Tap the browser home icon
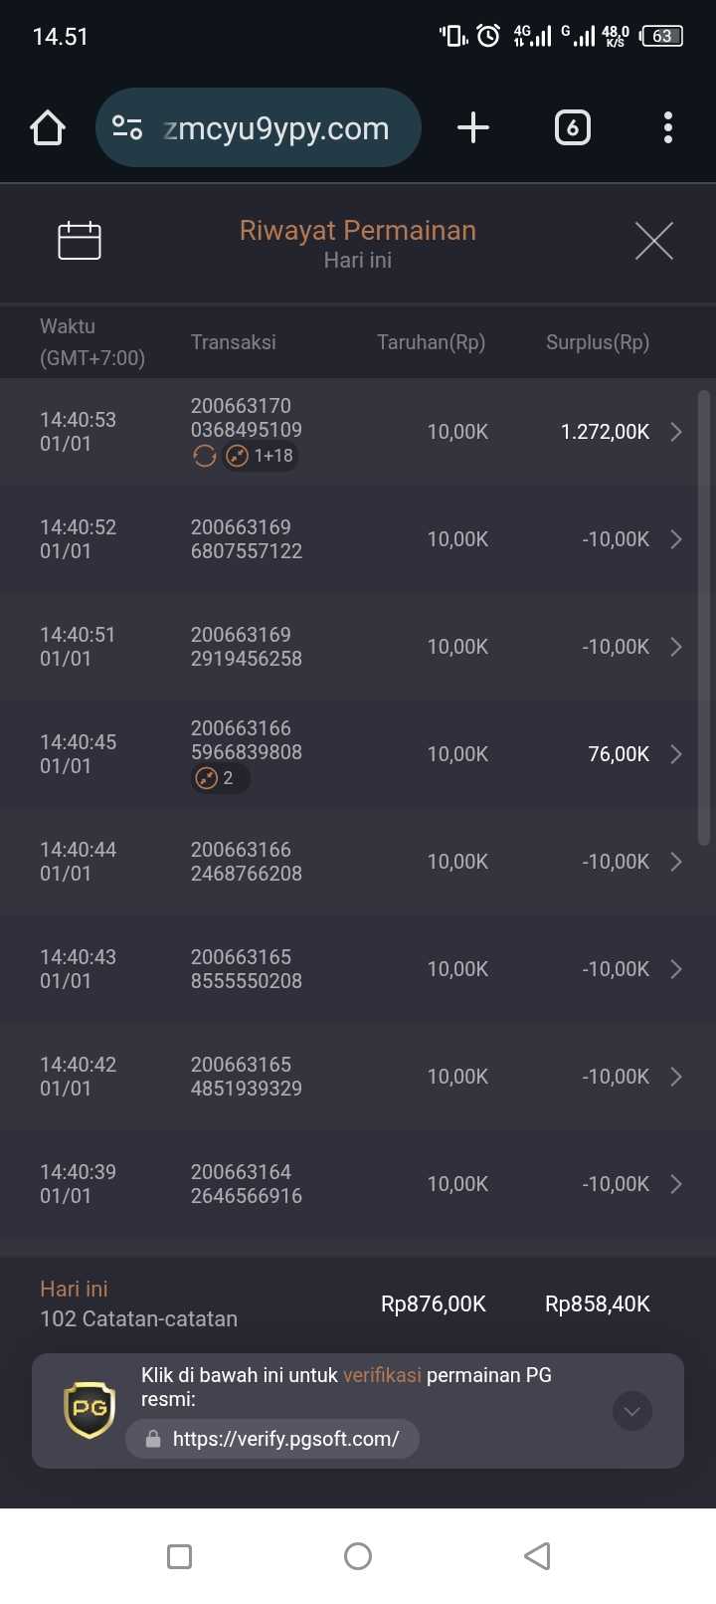 click(48, 128)
